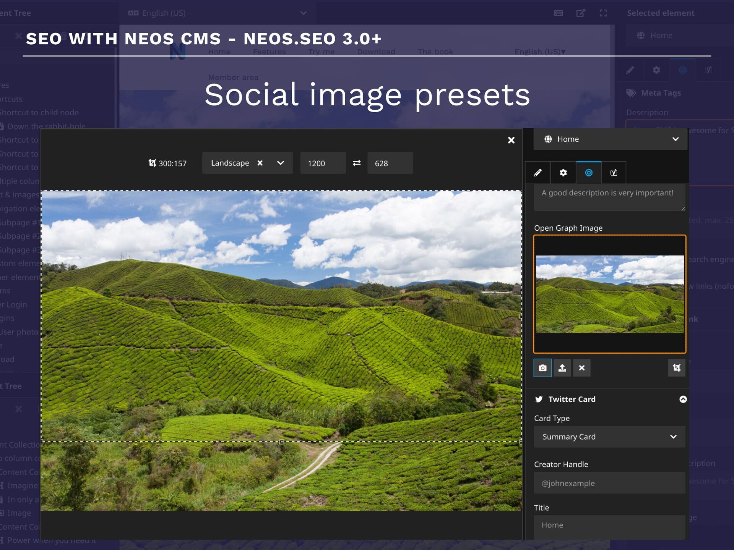Open the Home node selector dropdown
Image resolution: width=734 pixels, height=550 pixels.
click(610, 139)
